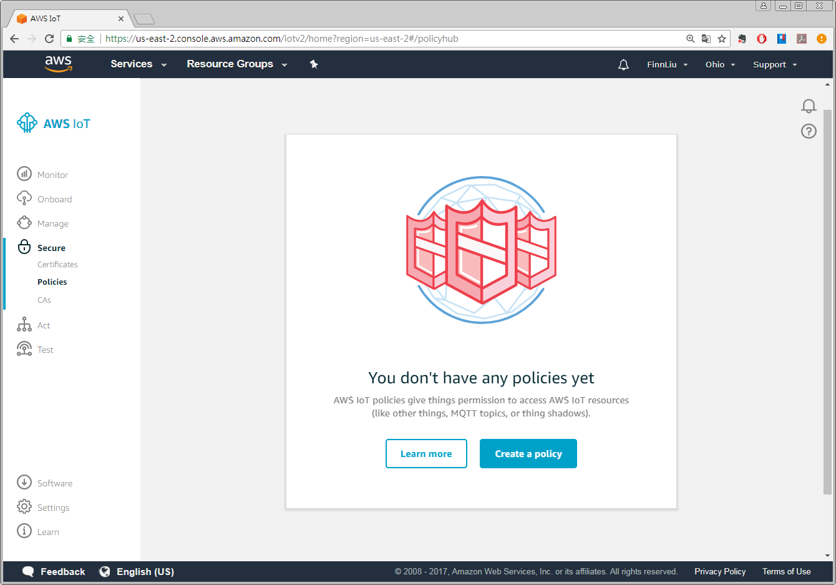
Task: Click the Software download icon
Action: pos(24,482)
